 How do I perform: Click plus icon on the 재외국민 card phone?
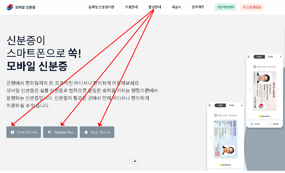[x=281, y=57]
